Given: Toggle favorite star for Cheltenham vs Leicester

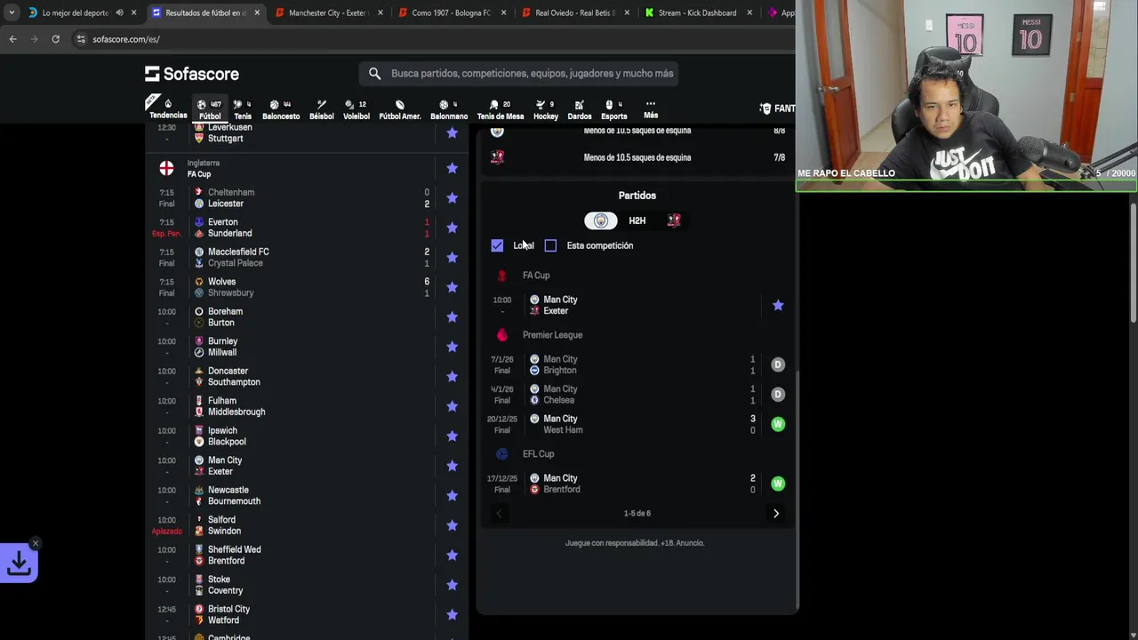Looking at the screenshot, I should pos(452,197).
